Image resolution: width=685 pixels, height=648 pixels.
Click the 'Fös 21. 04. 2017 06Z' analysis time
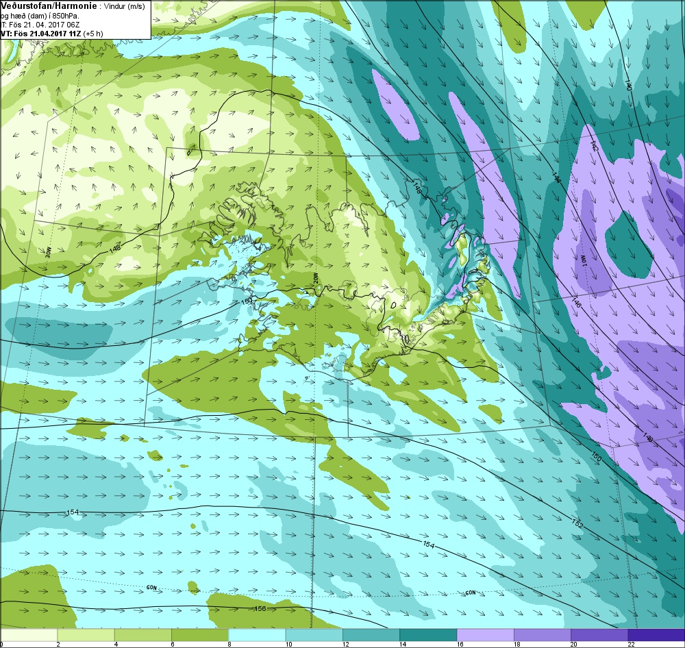pos(44,25)
